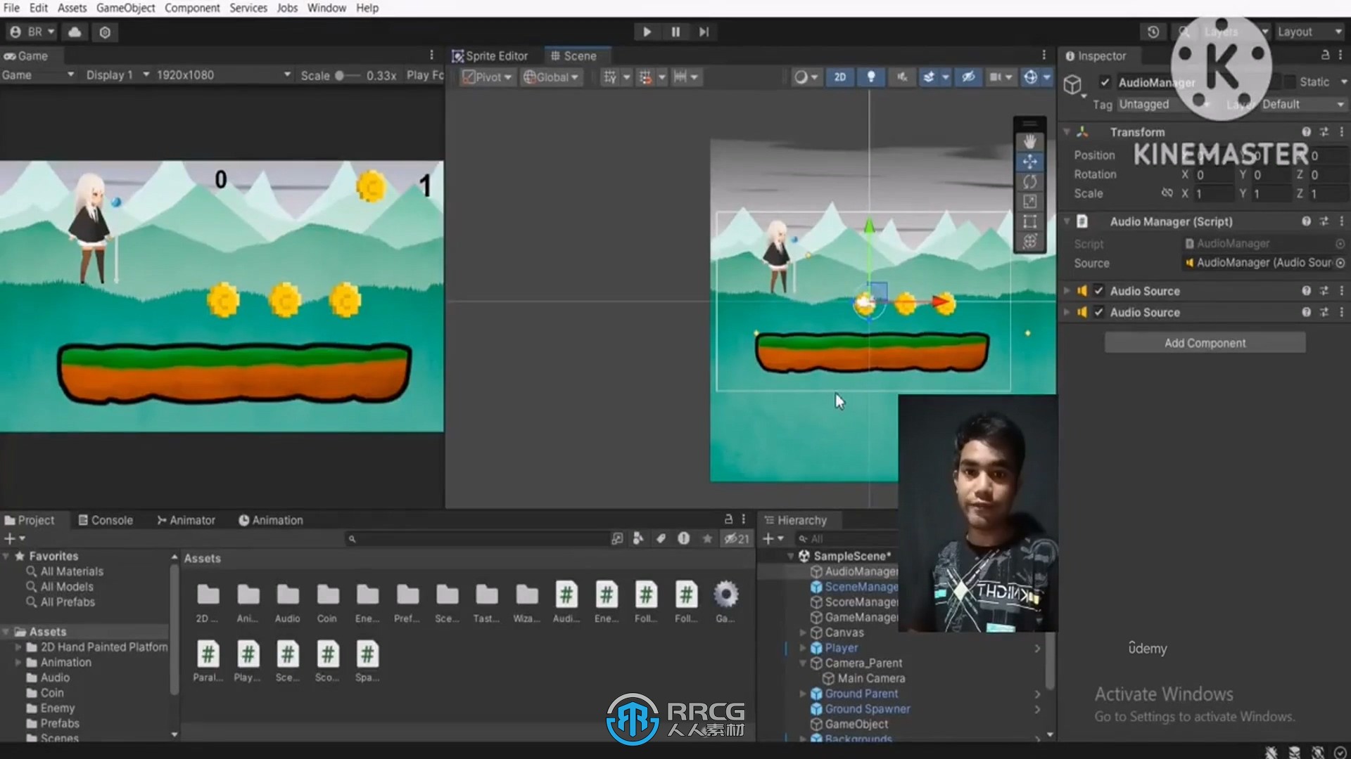Click the 2D view mode toggle button
Viewport: 1351px width, 759px height.
(838, 76)
